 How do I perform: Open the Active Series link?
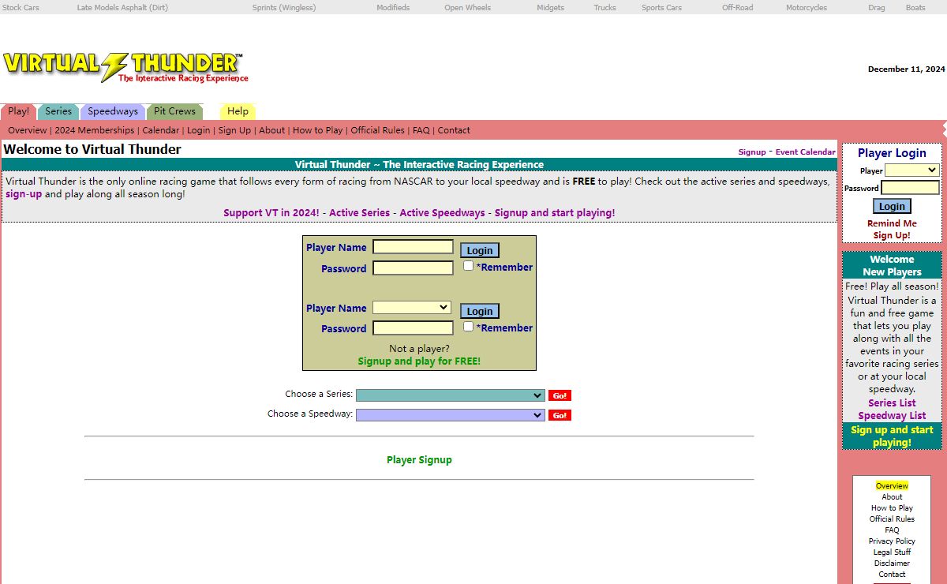pos(359,213)
